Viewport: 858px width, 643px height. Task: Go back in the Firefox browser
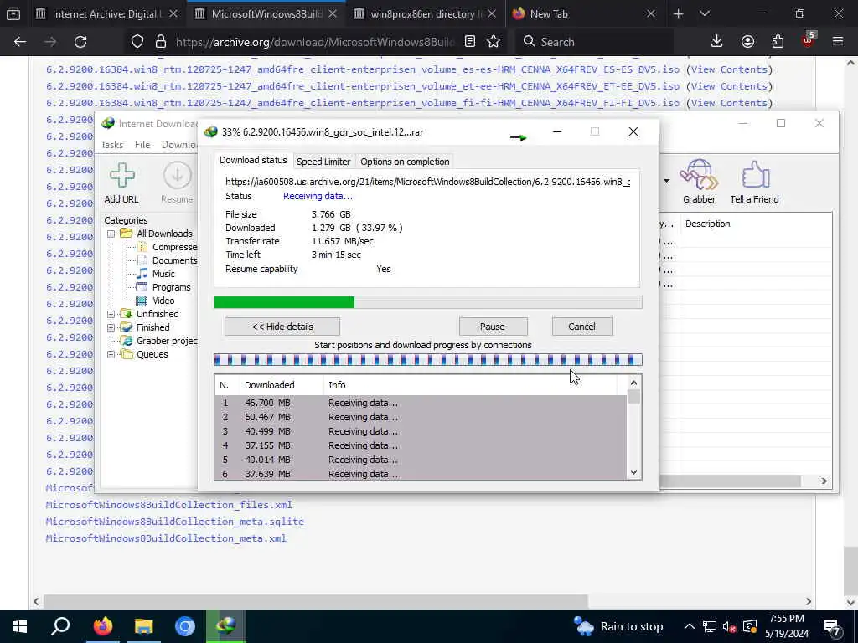point(20,42)
